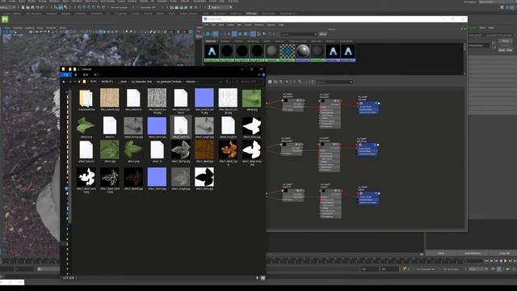Viewport: 517px width, 291px height.
Task: Switch to the Shading Groups tab in Hypershade
Action: tap(297, 41)
